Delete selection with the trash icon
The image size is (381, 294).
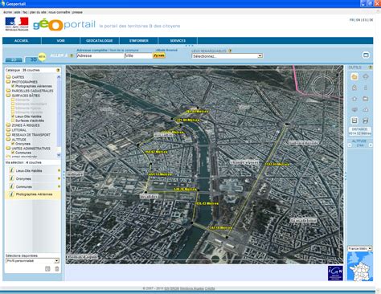[57, 268]
